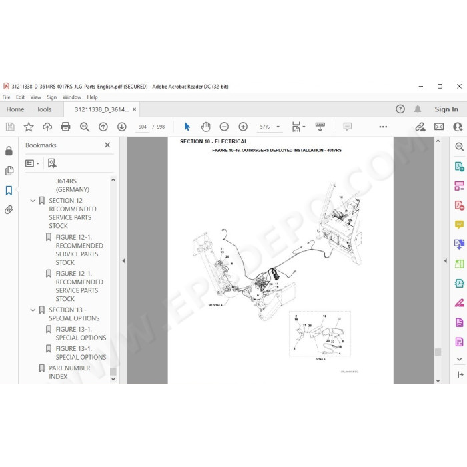Add a comment (speech bubble icon)
Image resolution: width=467 pixels, height=467 pixels.
pos(348,127)
